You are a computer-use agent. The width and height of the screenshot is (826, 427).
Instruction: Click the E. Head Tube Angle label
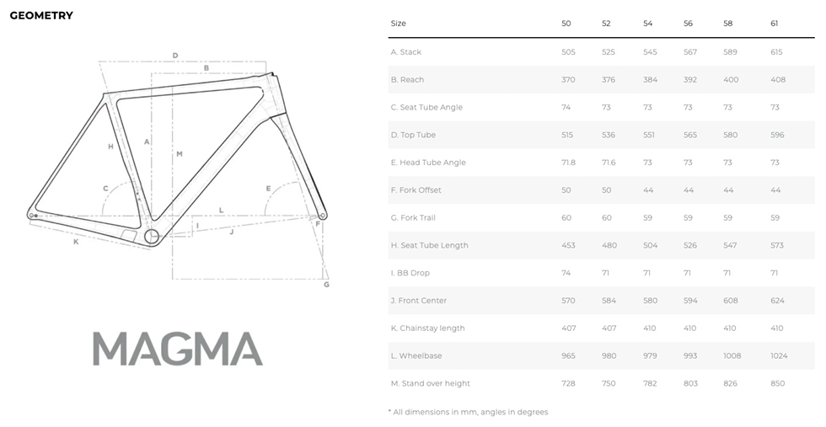pyautogui.click(x=428, y=163)
